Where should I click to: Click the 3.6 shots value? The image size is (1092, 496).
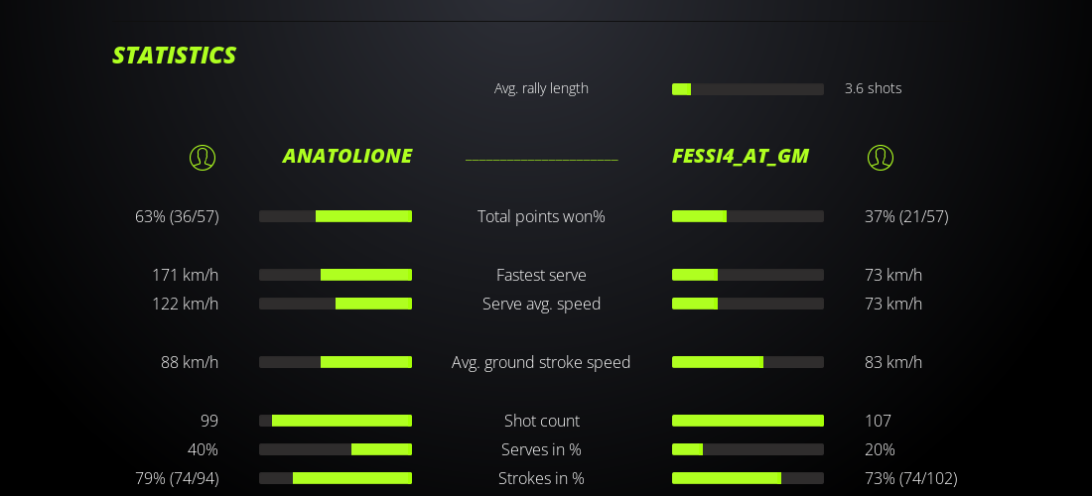click(873, 88)
